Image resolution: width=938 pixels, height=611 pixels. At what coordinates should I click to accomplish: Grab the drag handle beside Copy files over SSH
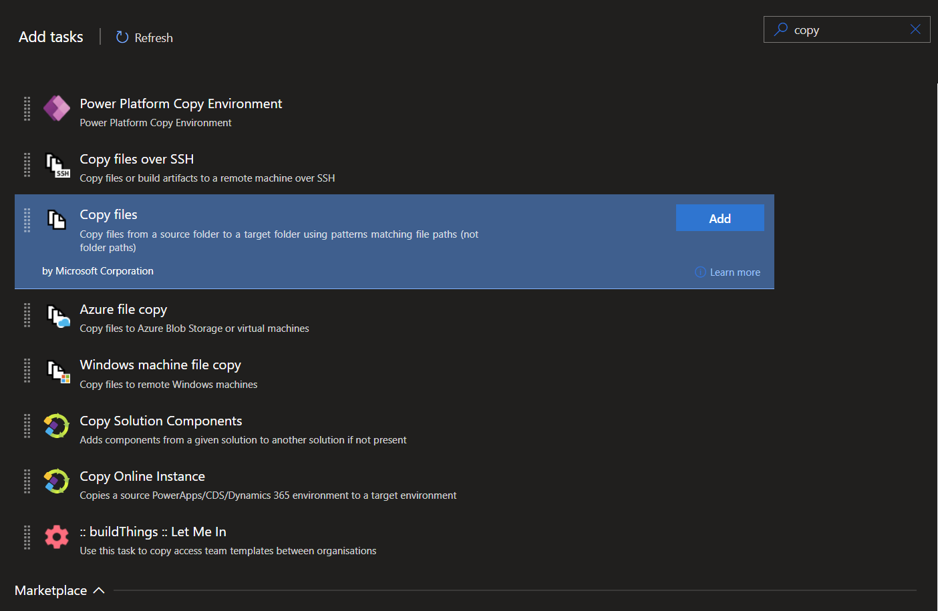pyautogui.click(x=27, y=164)
